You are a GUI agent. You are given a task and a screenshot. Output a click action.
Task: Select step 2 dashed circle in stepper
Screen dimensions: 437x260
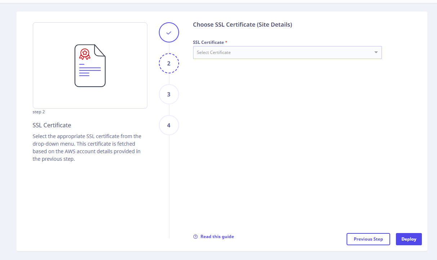click(x=169, y=63)
